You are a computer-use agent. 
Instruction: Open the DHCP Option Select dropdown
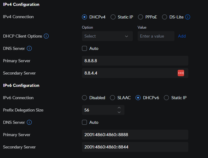(x=107, y=36)
